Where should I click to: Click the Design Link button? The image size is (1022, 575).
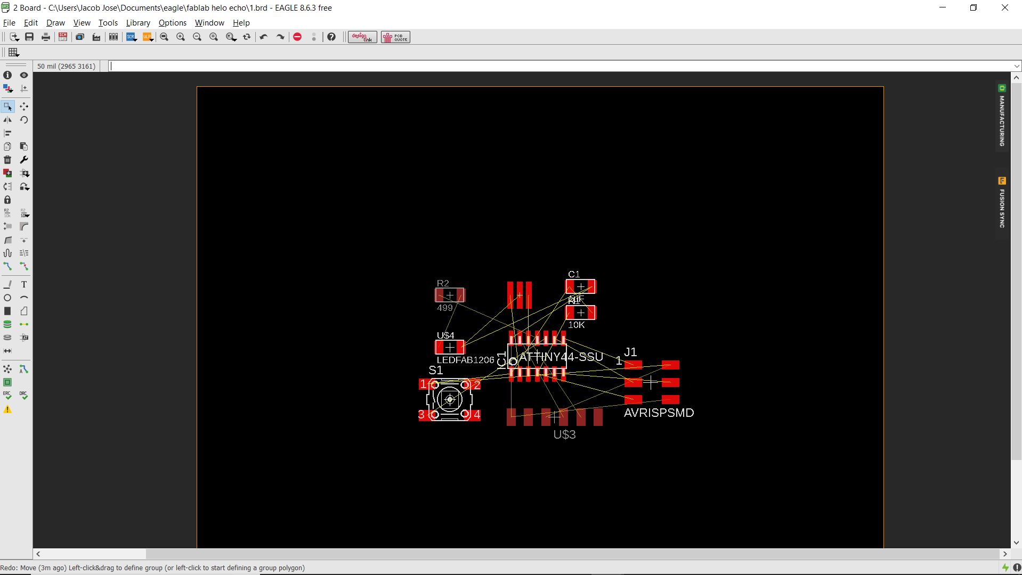point(362,37)
